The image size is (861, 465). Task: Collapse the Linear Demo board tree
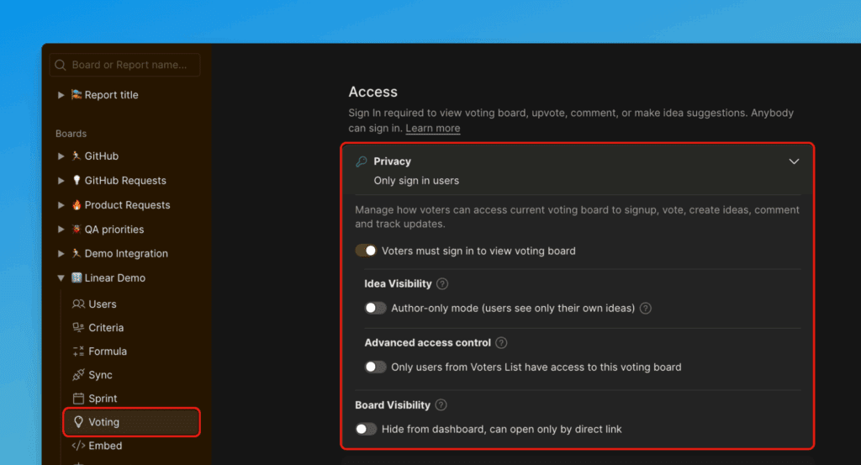point(61,278)
